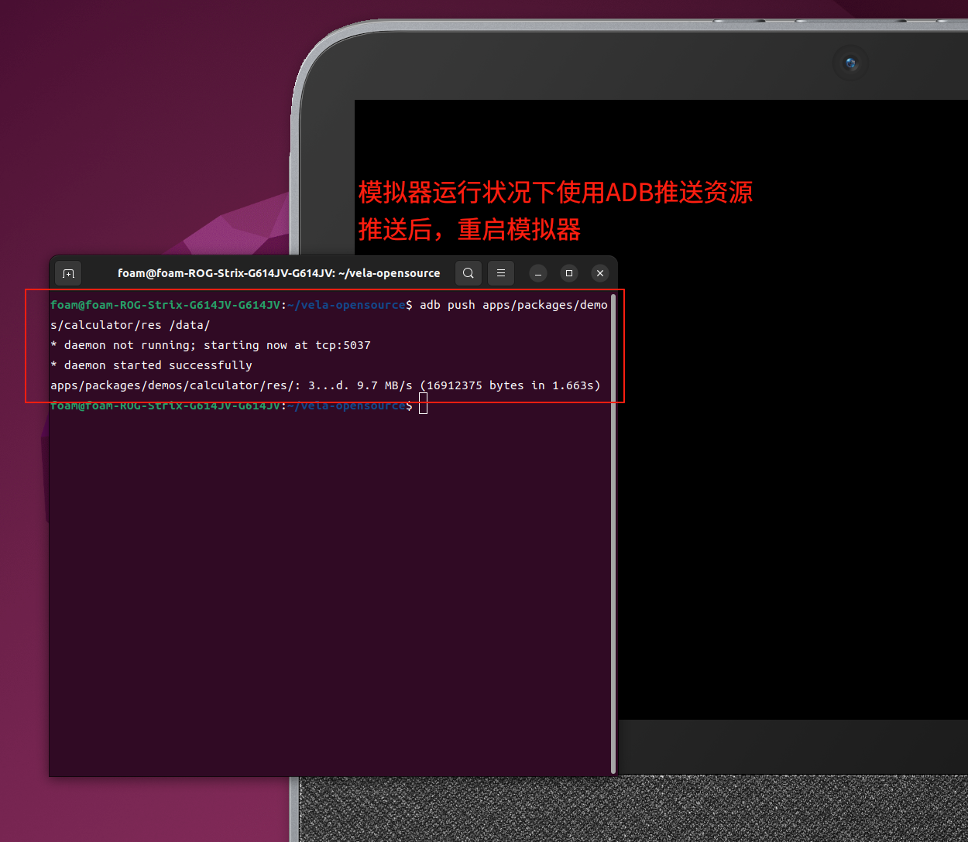Screen dimensions: 968x842
Task: Click the emulator's front camera lens
Action: (x=850, y=63)
